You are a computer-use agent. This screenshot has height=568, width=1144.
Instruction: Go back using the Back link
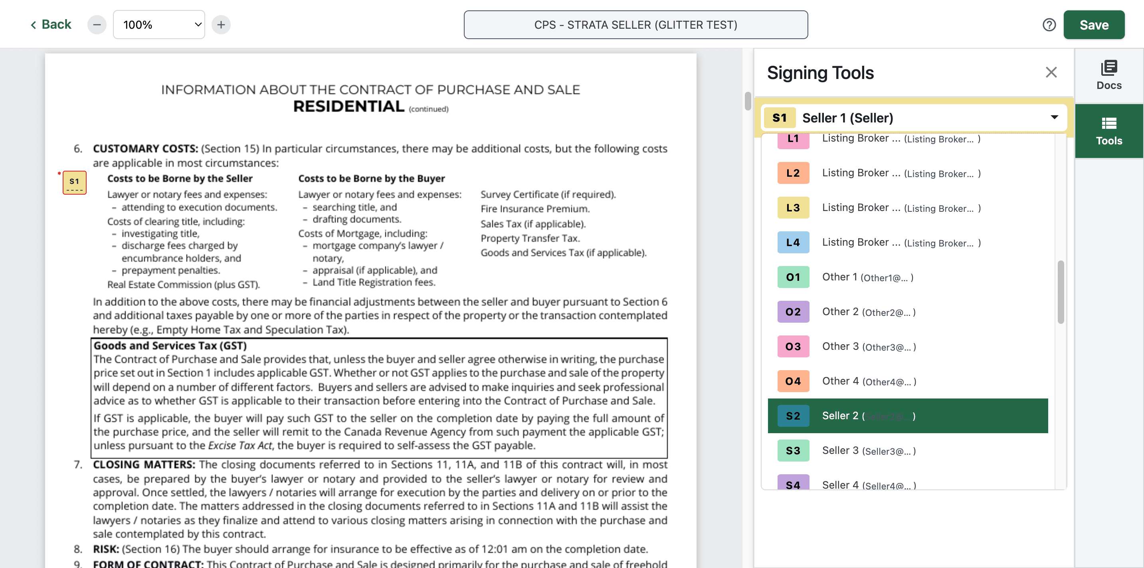point(51,24)
